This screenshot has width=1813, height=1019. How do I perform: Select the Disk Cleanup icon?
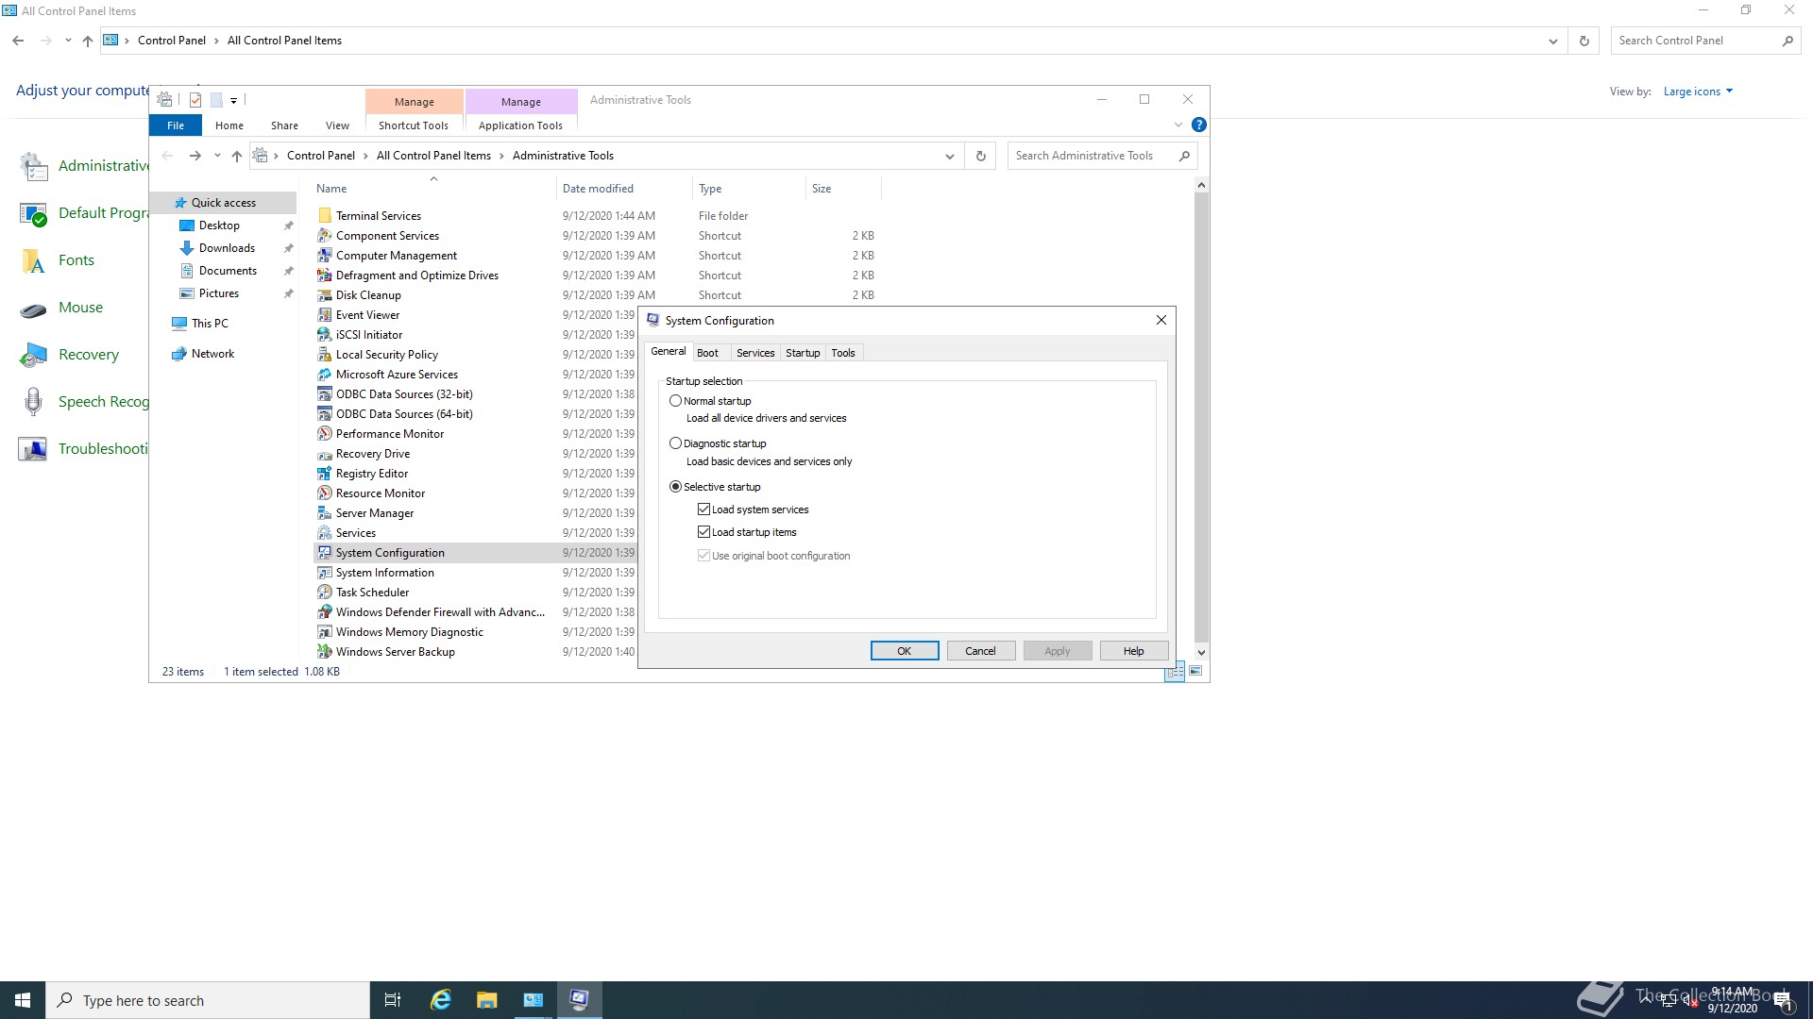click(325, 295)
